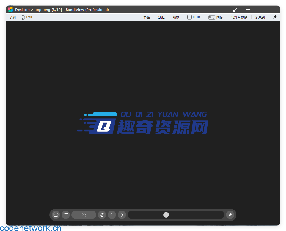Go to next image with right arrow
The image size is (286, 231).
click(x=122, y=215)
